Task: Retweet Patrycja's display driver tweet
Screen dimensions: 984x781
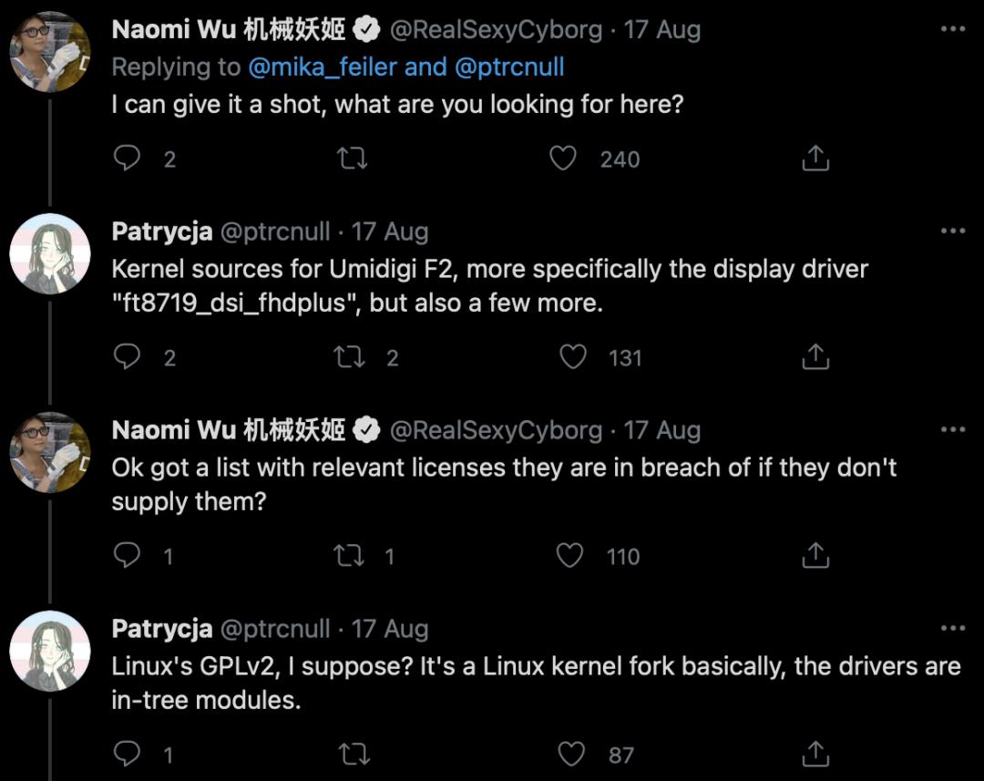Action: click(x=349, y=357)
